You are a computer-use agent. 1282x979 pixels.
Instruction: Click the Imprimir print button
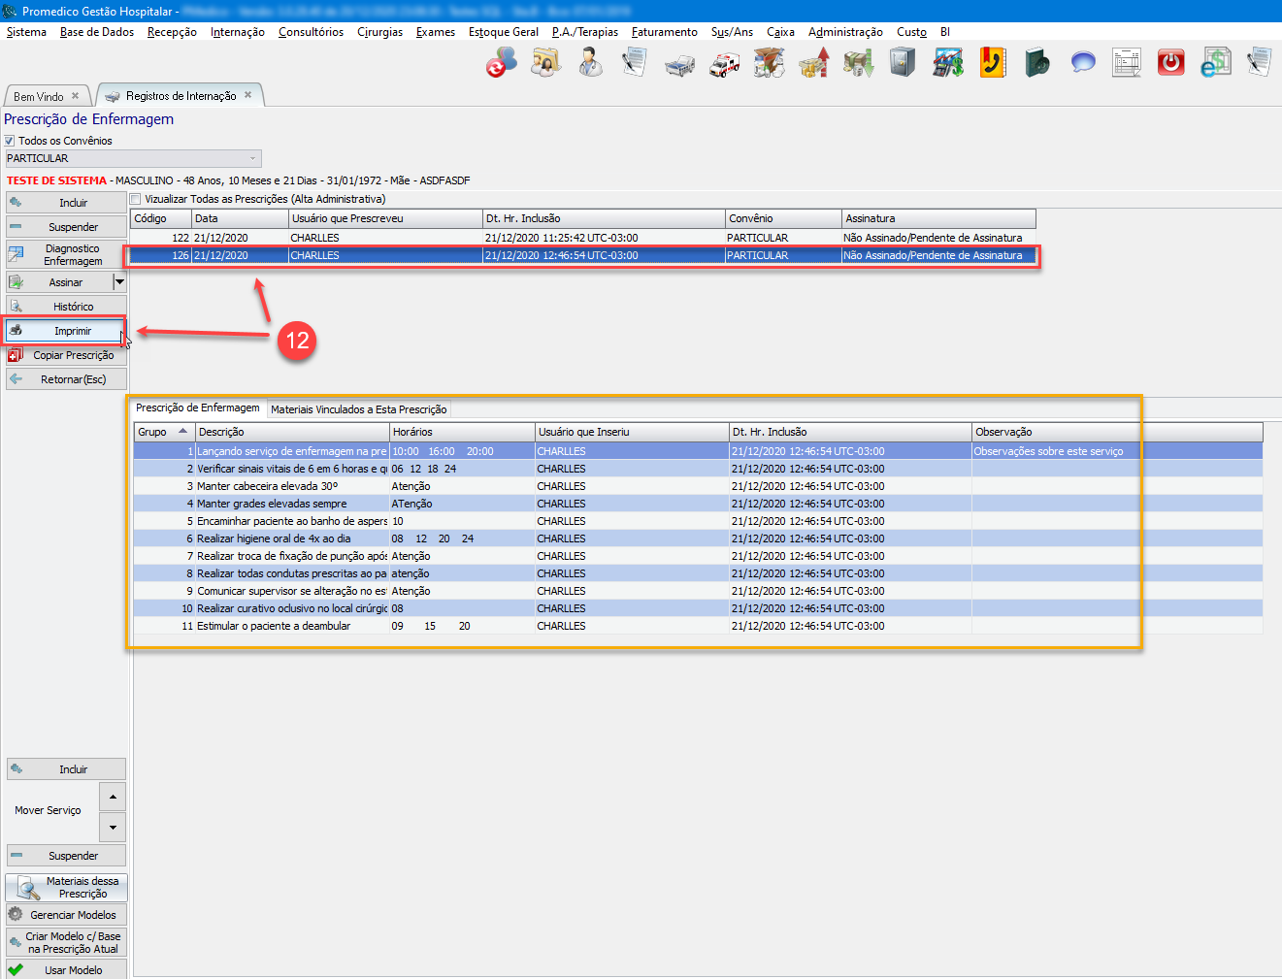pyautogui.click(x=66, y=331)
